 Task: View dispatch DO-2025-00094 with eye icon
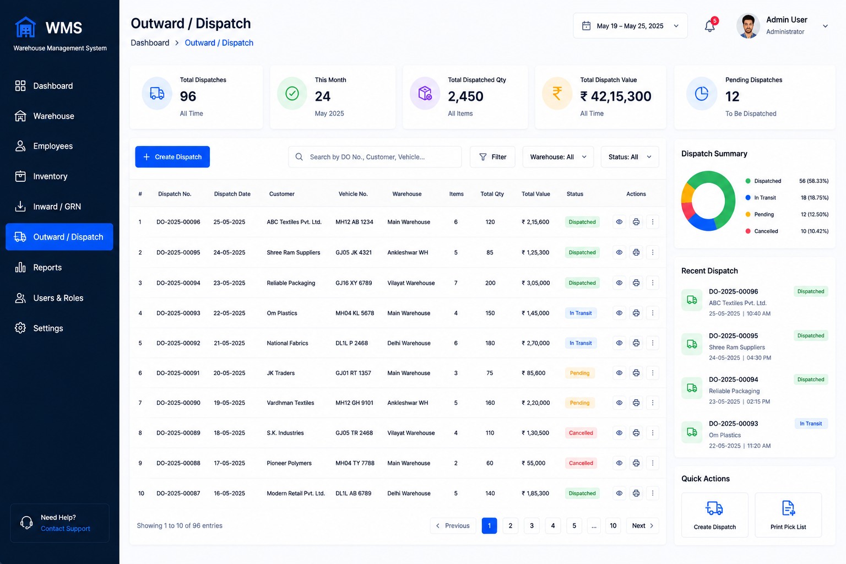[619, 283]
